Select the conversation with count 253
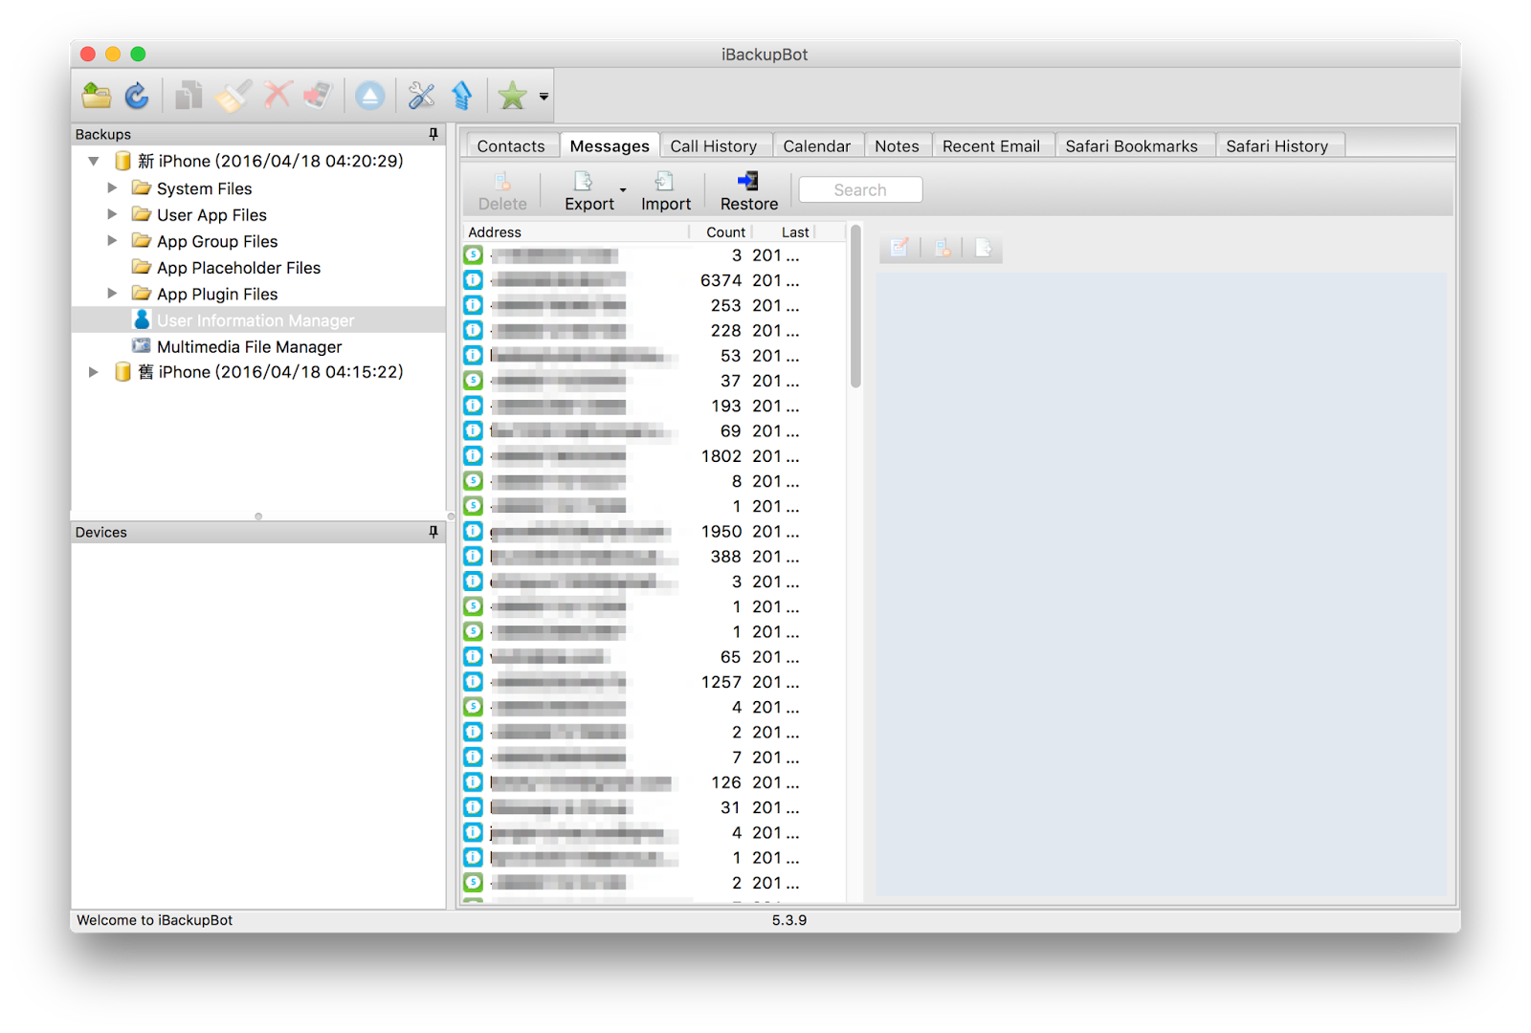1531x1033 pixels. coord(654,305)
